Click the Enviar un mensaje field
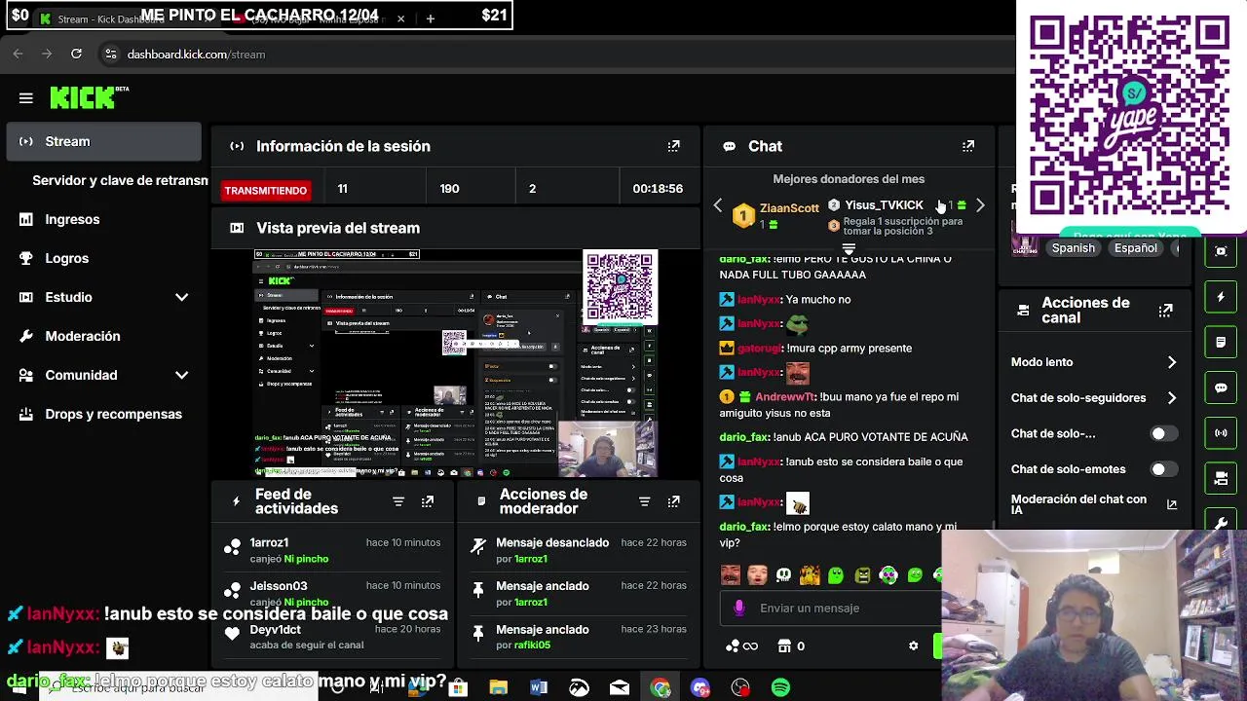The image size is (1247, 701). point(832,608)
